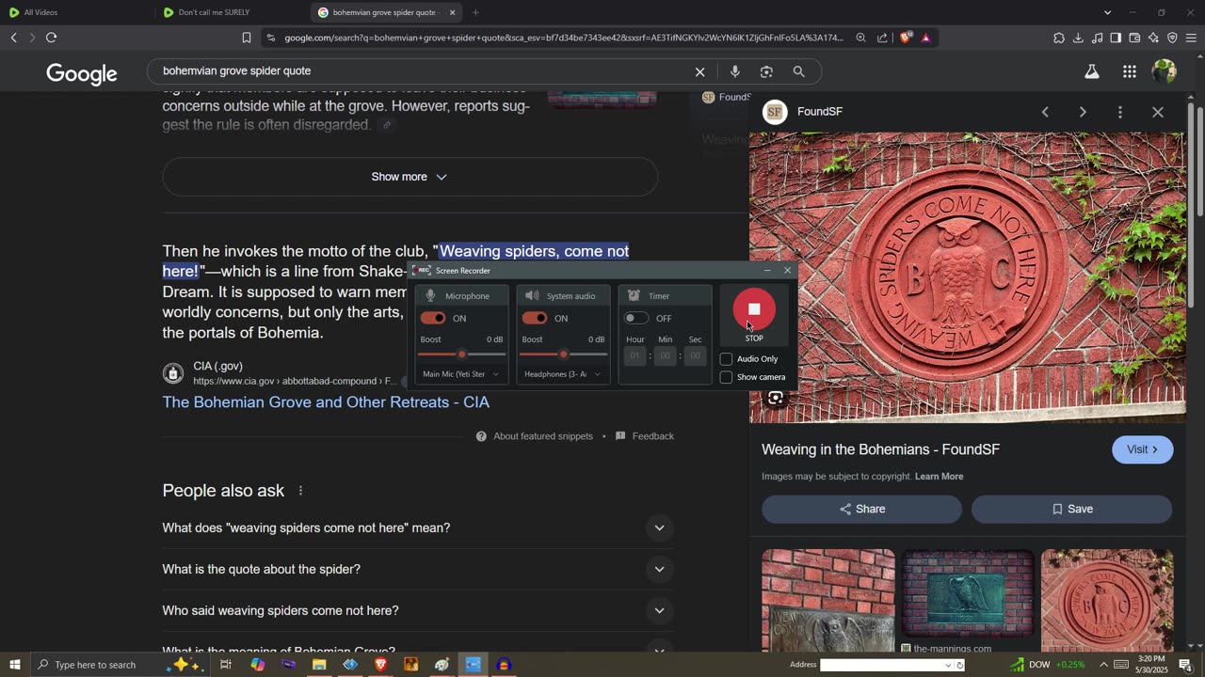Open the tab search dropdown arrow
Screen dimensions: 1205x677
click(1107, 12)
